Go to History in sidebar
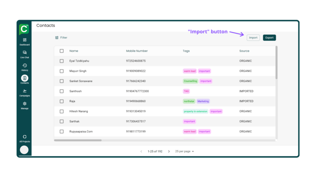This screenshot has height=177, width=316. (x=25, y=66)
